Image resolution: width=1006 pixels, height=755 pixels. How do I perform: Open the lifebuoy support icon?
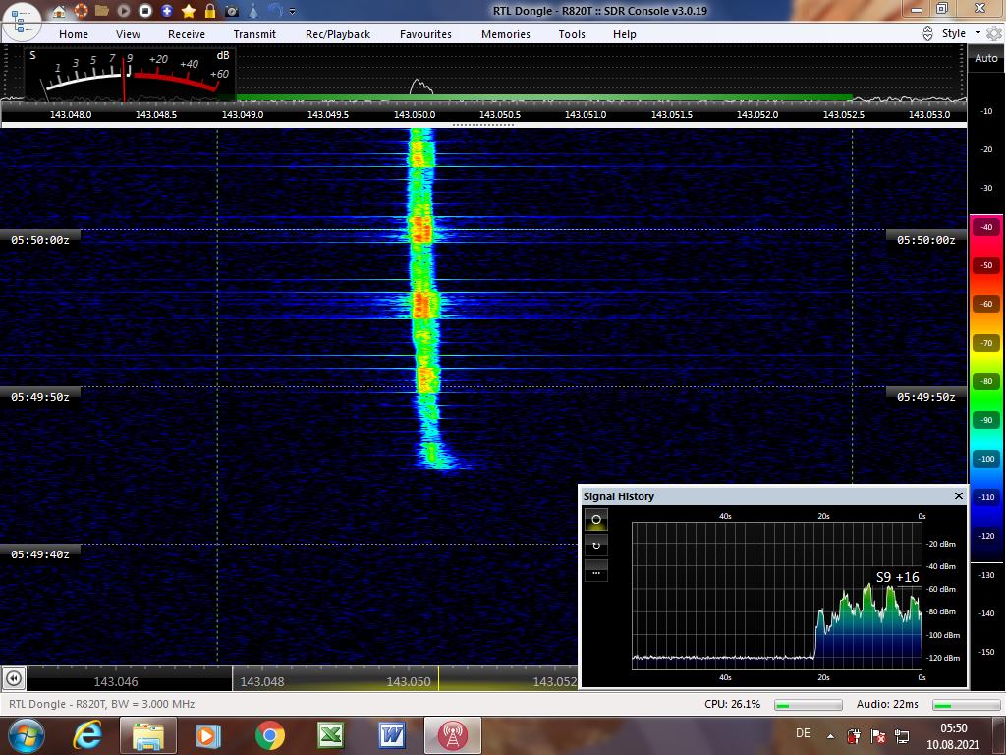(x=81, y=11)
